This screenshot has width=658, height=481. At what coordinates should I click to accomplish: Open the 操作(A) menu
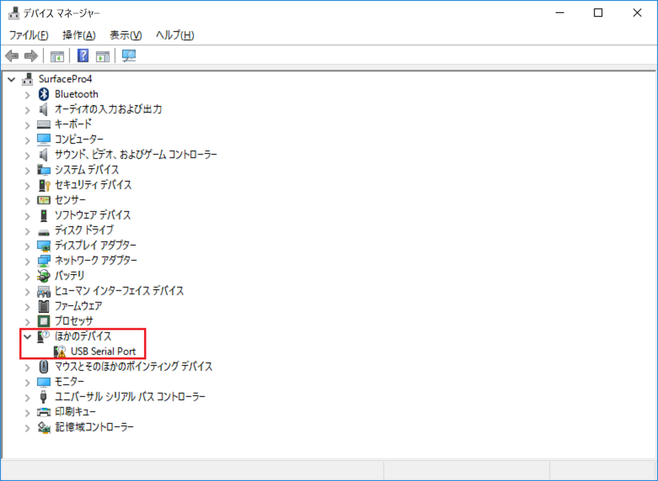point(79,35)
